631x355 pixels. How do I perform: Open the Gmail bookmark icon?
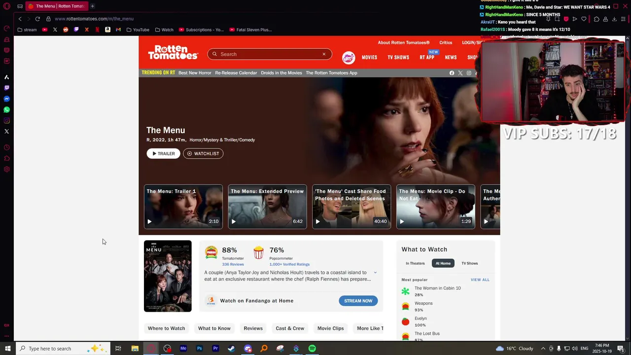pos(118,30)
